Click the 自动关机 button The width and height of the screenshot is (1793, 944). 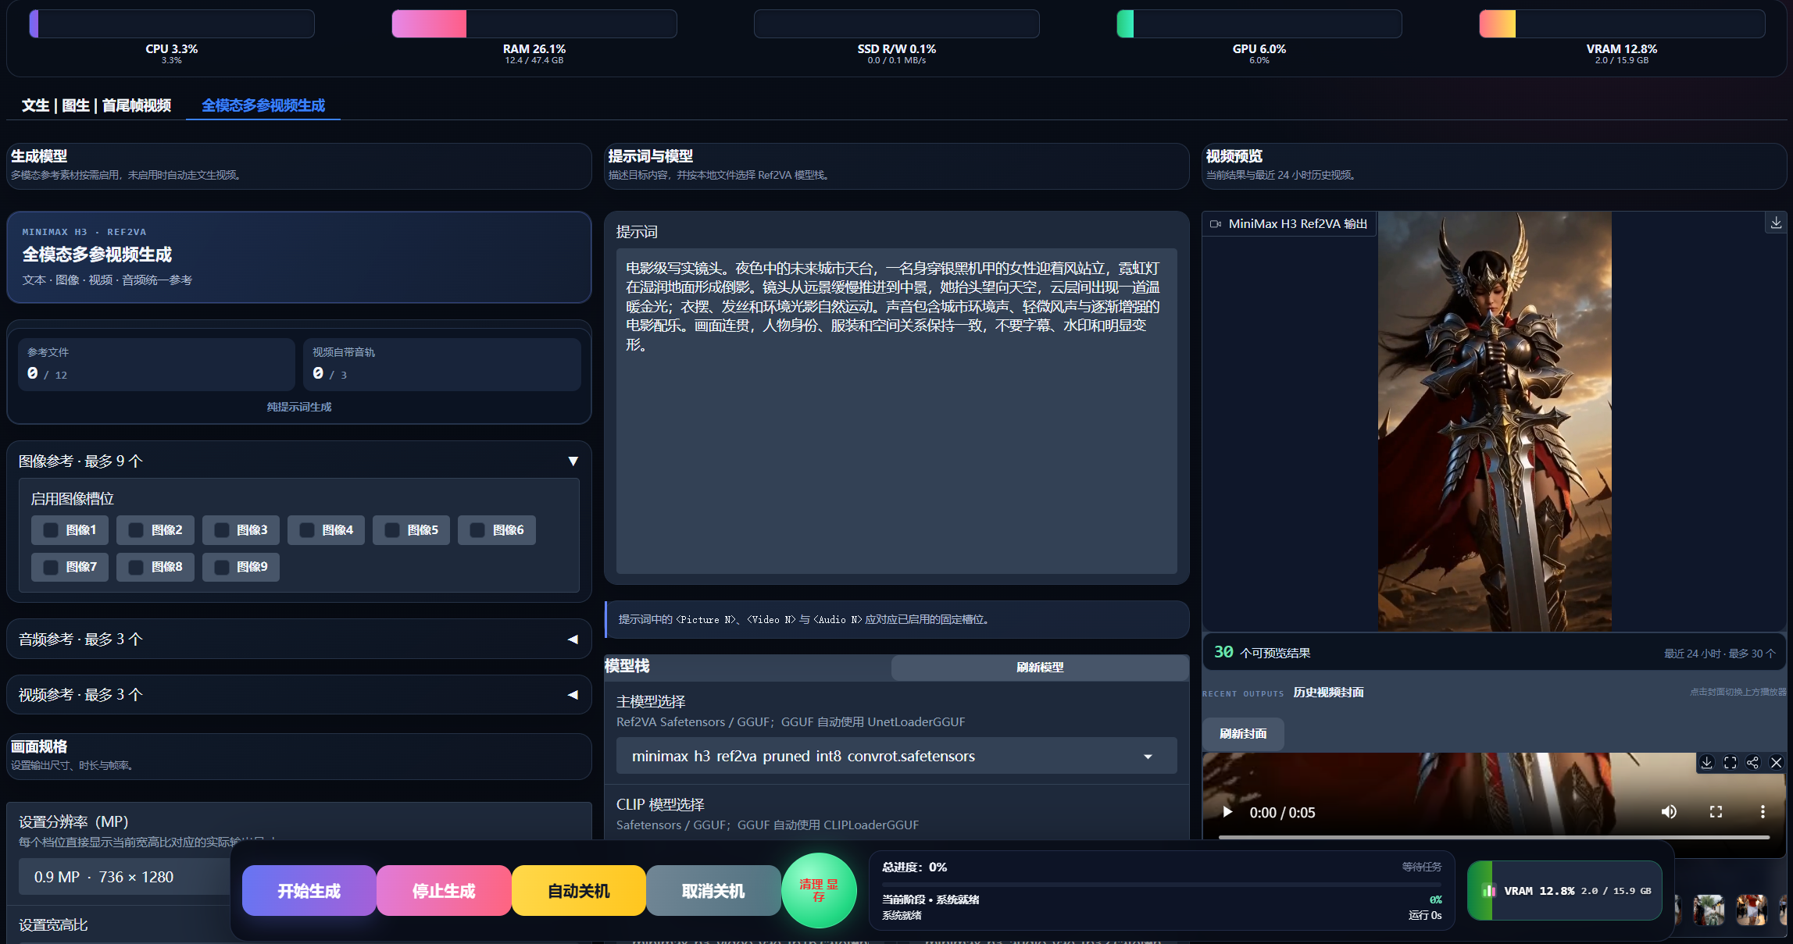pos(579,891)
